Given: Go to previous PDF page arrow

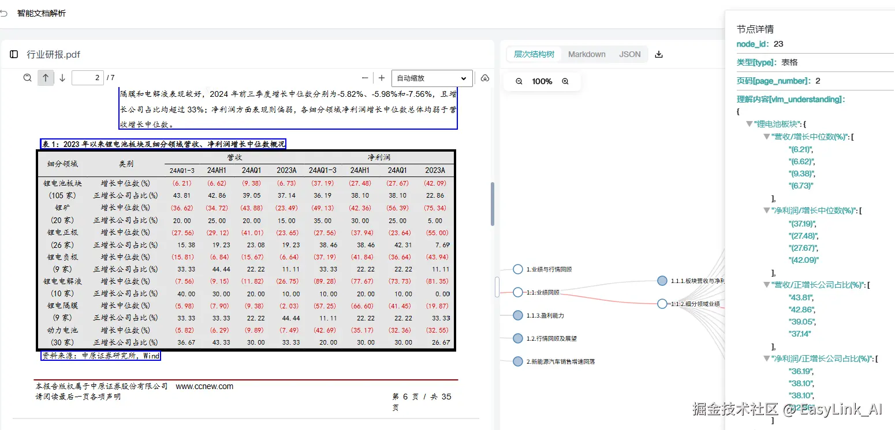Looking at the screenshot, I should (x=46, y=78).
